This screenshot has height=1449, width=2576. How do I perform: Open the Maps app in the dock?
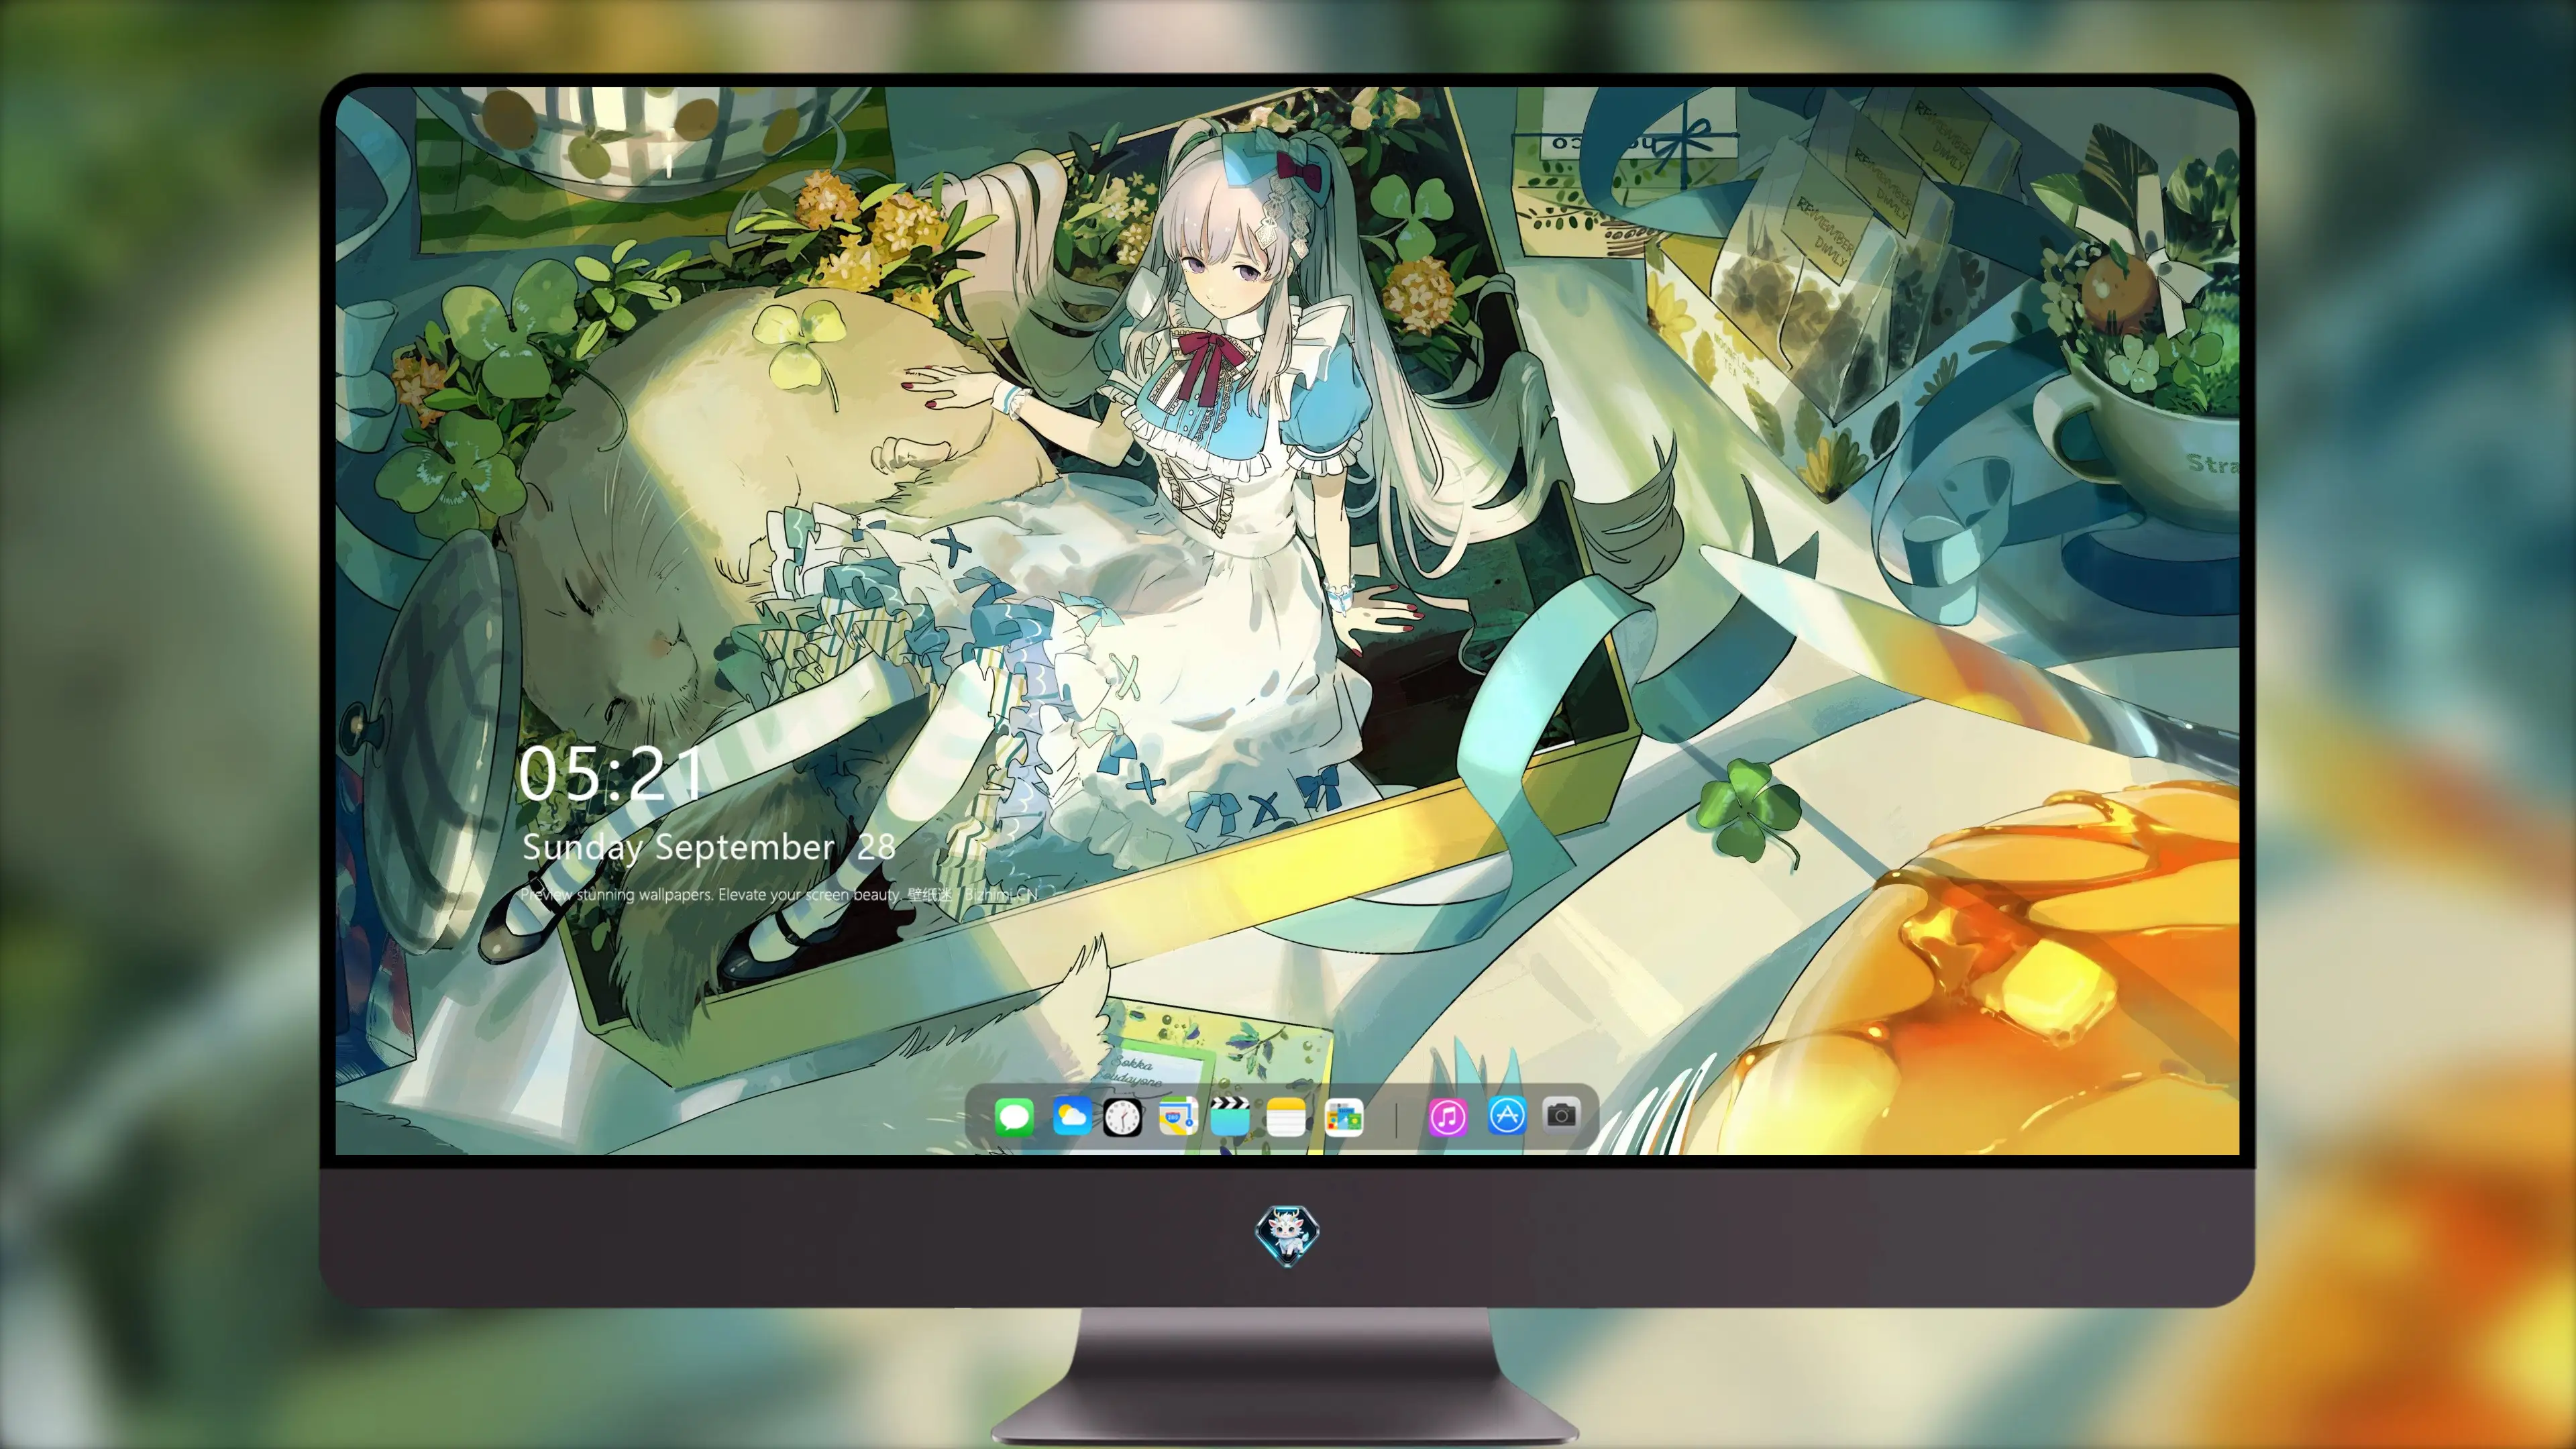click(1178, 1116)
